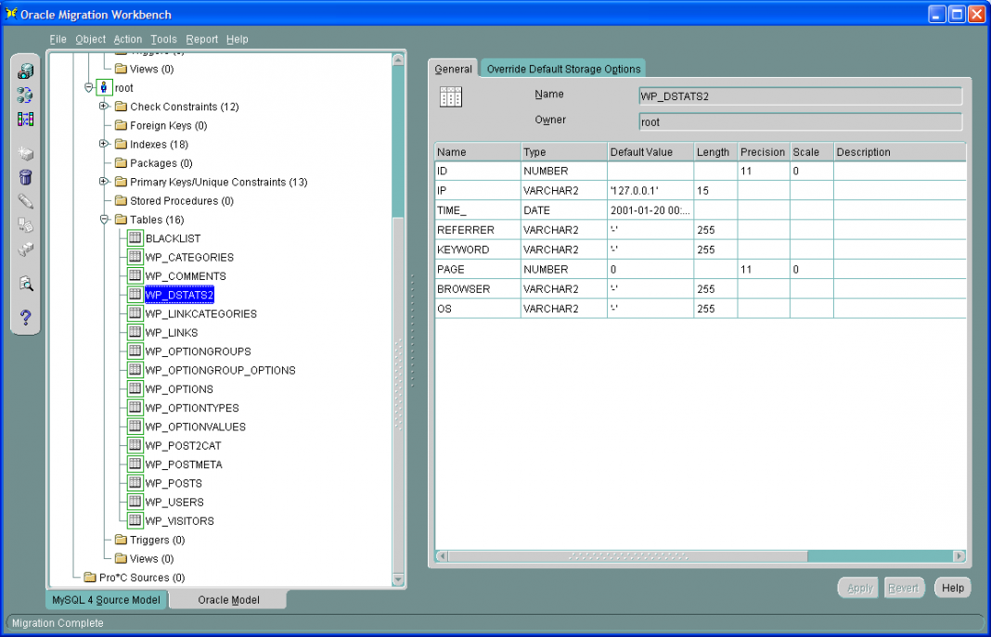Open the Generate Migration Scripts tool
The image size is (991, 637).
[25, 225]
